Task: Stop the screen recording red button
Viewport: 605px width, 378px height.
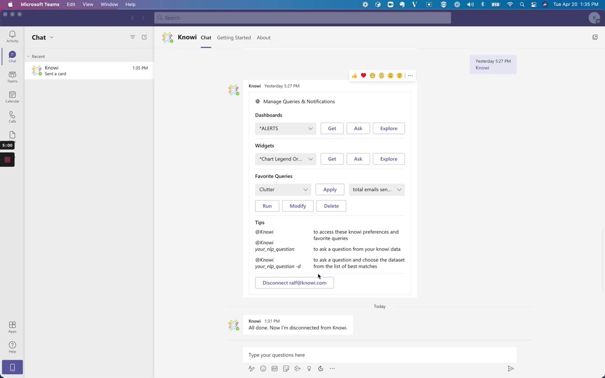Action: tap(7, 160)
